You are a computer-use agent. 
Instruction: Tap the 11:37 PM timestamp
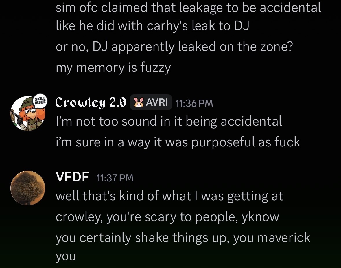coord(115,178)
